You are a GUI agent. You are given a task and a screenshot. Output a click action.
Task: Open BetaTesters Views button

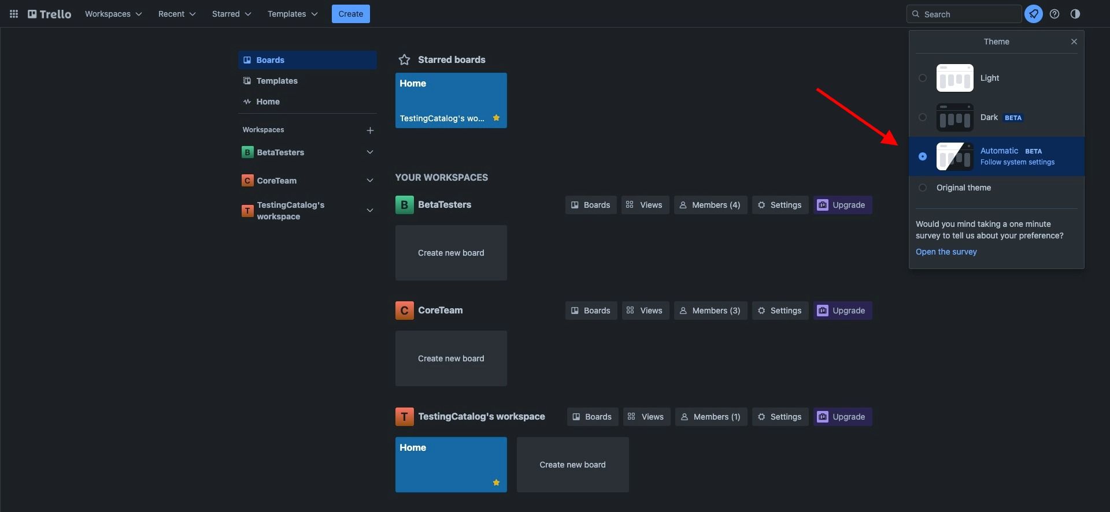coord(645,205)
